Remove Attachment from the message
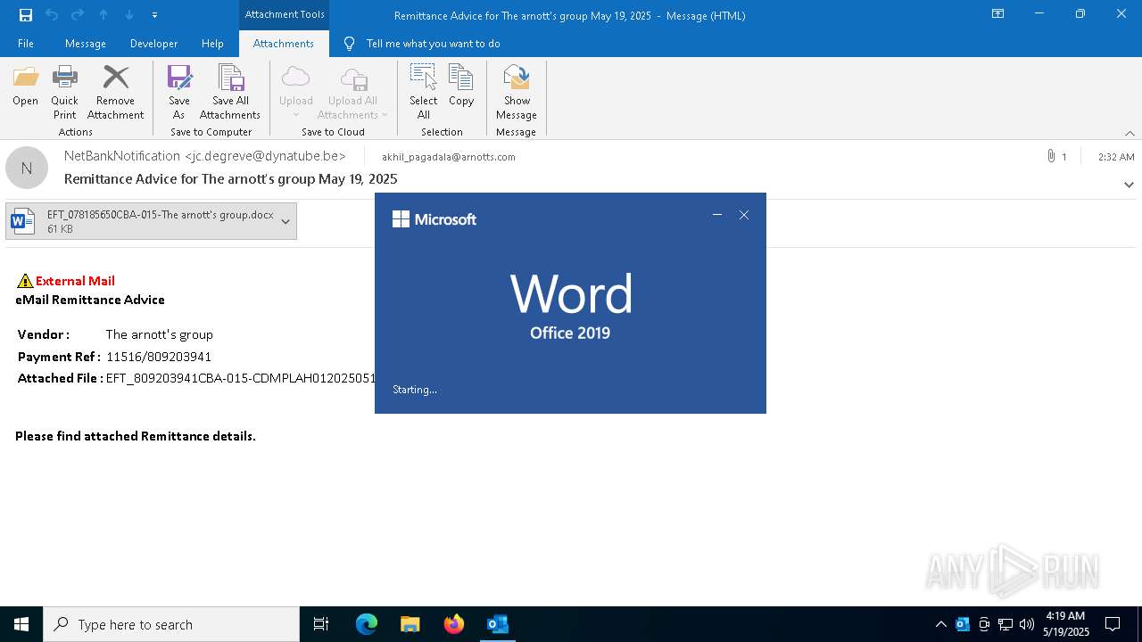The width and height of the screenshot is (1142, 642). tap(115, 93)
